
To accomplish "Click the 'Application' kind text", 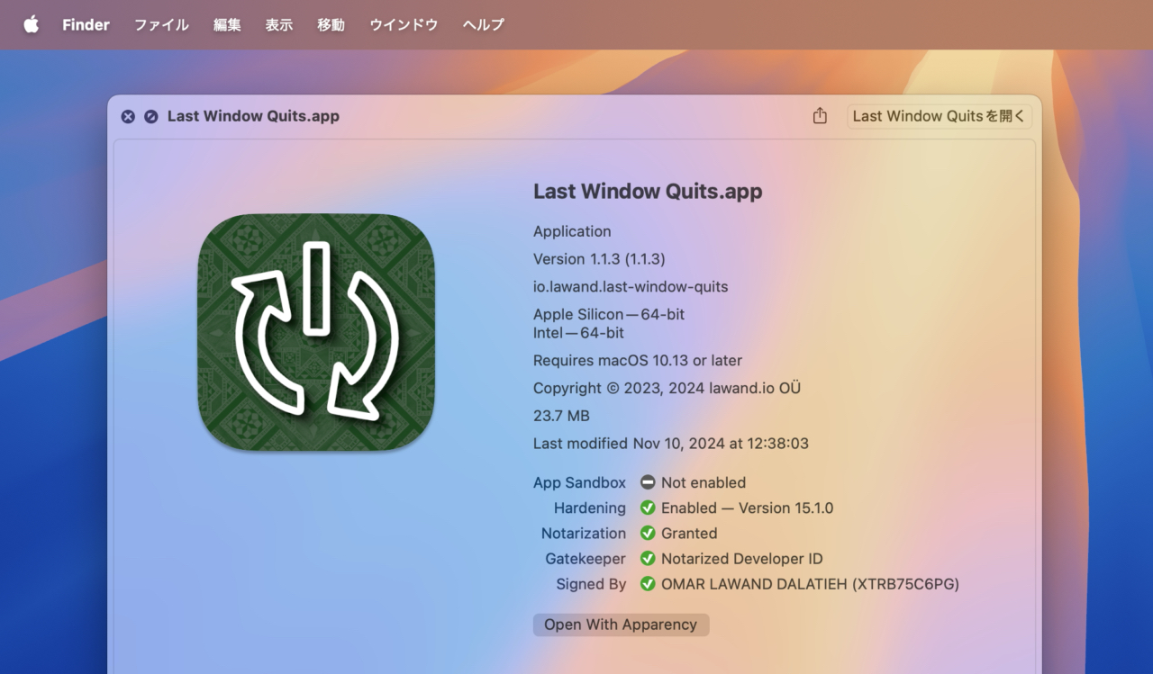I will [572, 231].
